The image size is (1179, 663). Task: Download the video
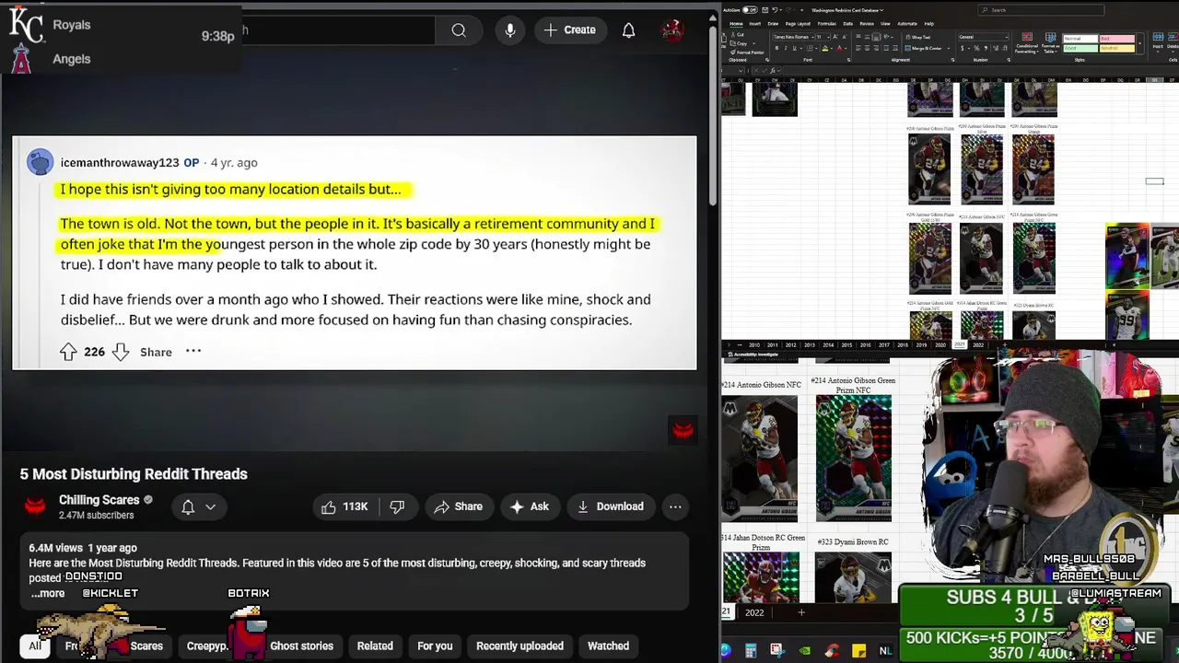point(610,506)
